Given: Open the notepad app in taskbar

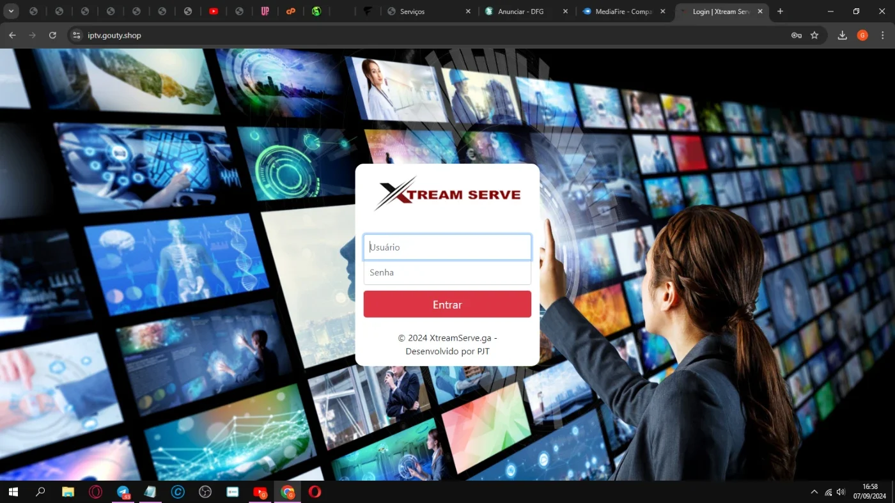Looking at the screenshot, I should pyautogui.click(x=150, y=492).
